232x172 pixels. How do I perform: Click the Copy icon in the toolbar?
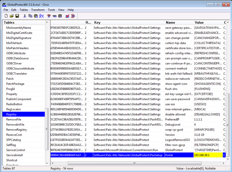30,16
